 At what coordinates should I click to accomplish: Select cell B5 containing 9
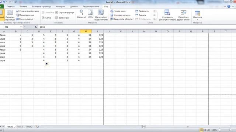click(x=16, y=49)
